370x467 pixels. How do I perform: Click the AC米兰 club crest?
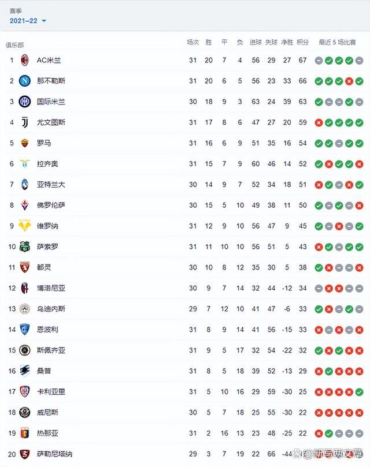pos(25,60)
